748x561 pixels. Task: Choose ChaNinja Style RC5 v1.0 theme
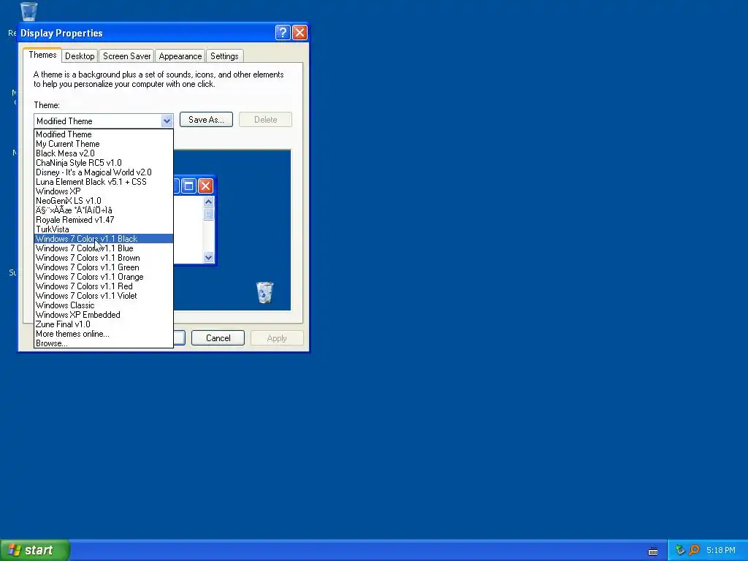click(104, 163)
